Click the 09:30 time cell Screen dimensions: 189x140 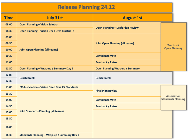(x=9, y=43)
